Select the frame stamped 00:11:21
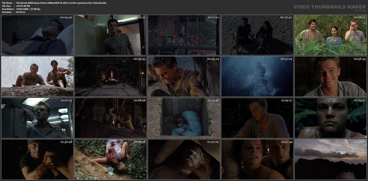The image size is (368, 181). [111, 35]
